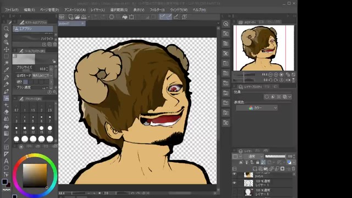Toggle visibility of レイヤー 1 layer

[x=234, y=183]
